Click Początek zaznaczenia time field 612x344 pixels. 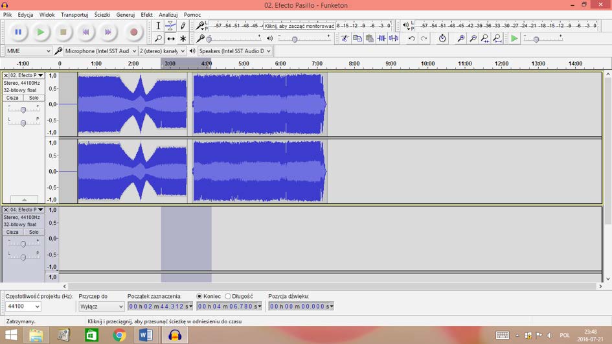click(161, 306)
